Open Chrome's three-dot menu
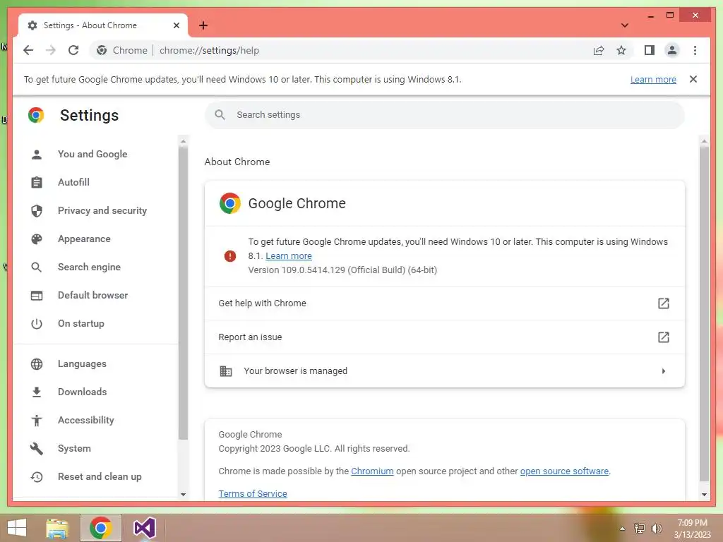723x542 pixels. pos(695,50)
